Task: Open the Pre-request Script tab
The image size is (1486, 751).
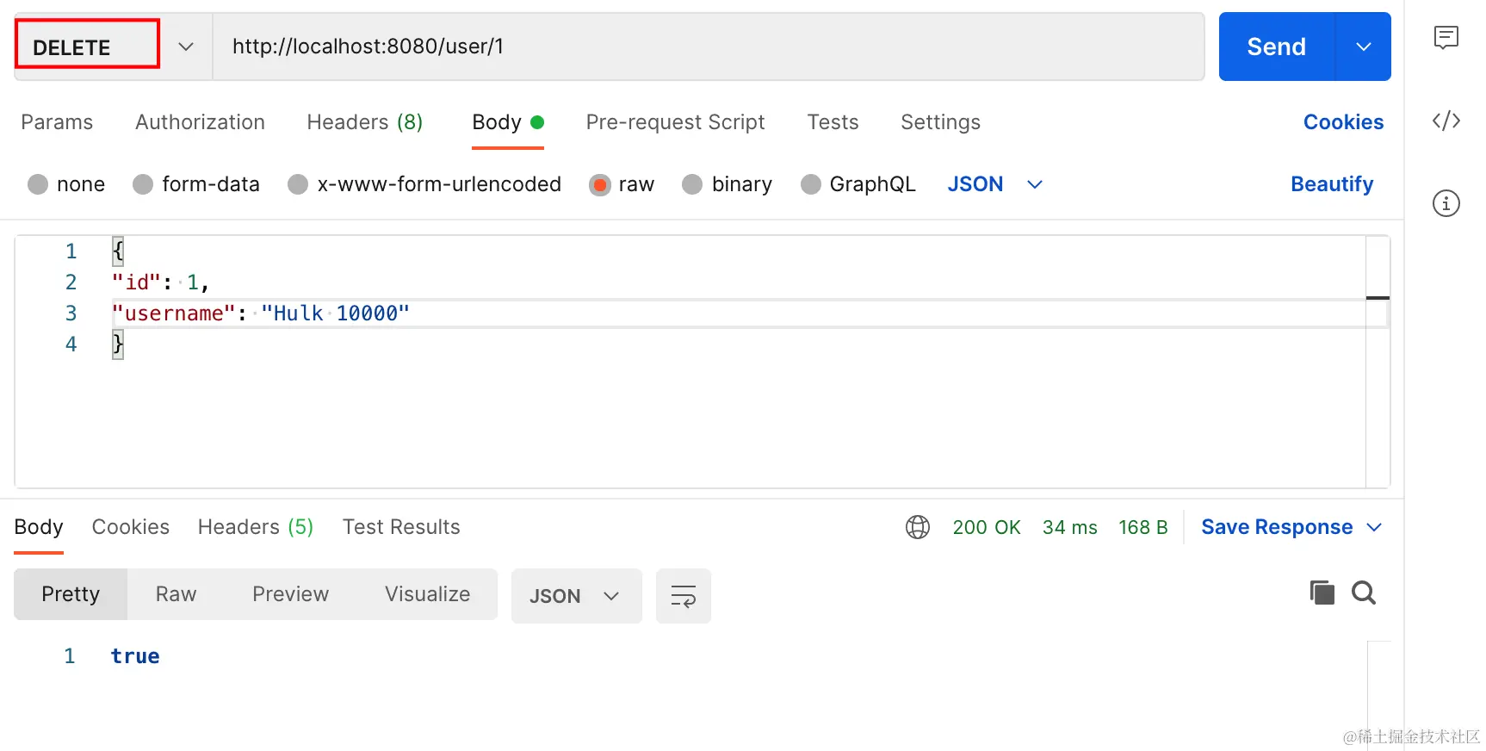Action: tap(675, 122)
